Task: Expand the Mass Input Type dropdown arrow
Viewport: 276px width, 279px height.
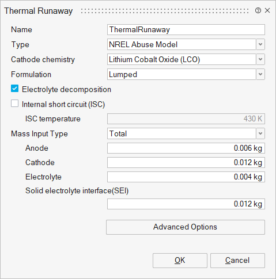Action: click(x=260, y=133)
